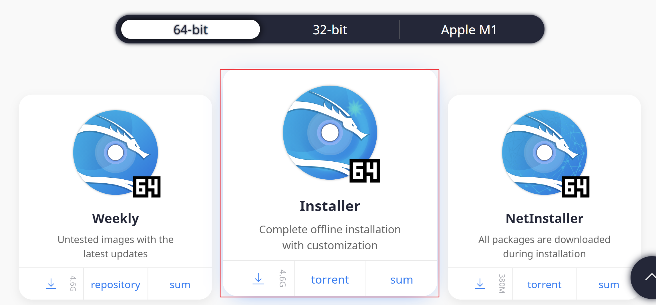Screen dimensions: 656x305
Task: Click the 380M size label on NetInstaller
Action: coord(502,284)
